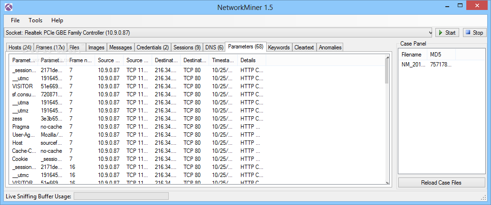Sort by Frame number column header
The width and height of the screenshot is (491, 205).
pos(80,60)
